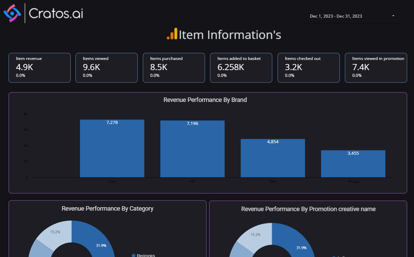
Task: Click the Revenue Performance By Category title
Action: click(108, 209)
